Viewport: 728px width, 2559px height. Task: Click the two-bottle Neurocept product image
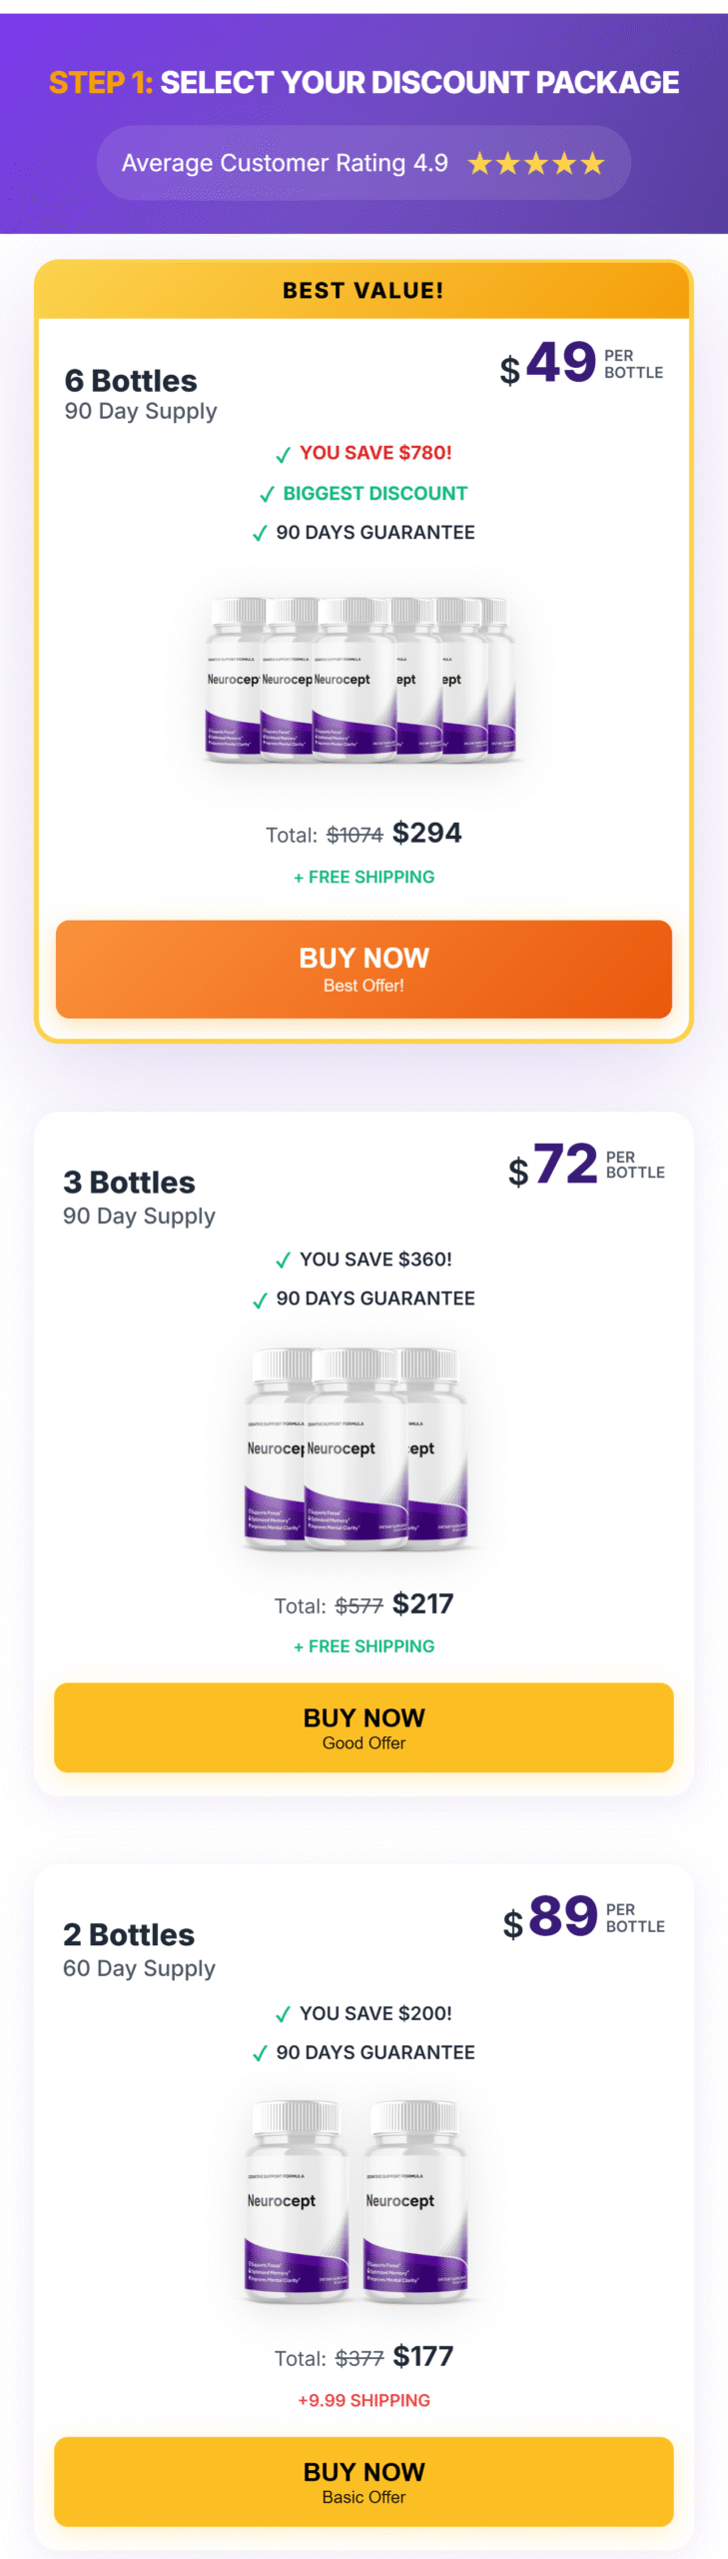pos(358,2202)
